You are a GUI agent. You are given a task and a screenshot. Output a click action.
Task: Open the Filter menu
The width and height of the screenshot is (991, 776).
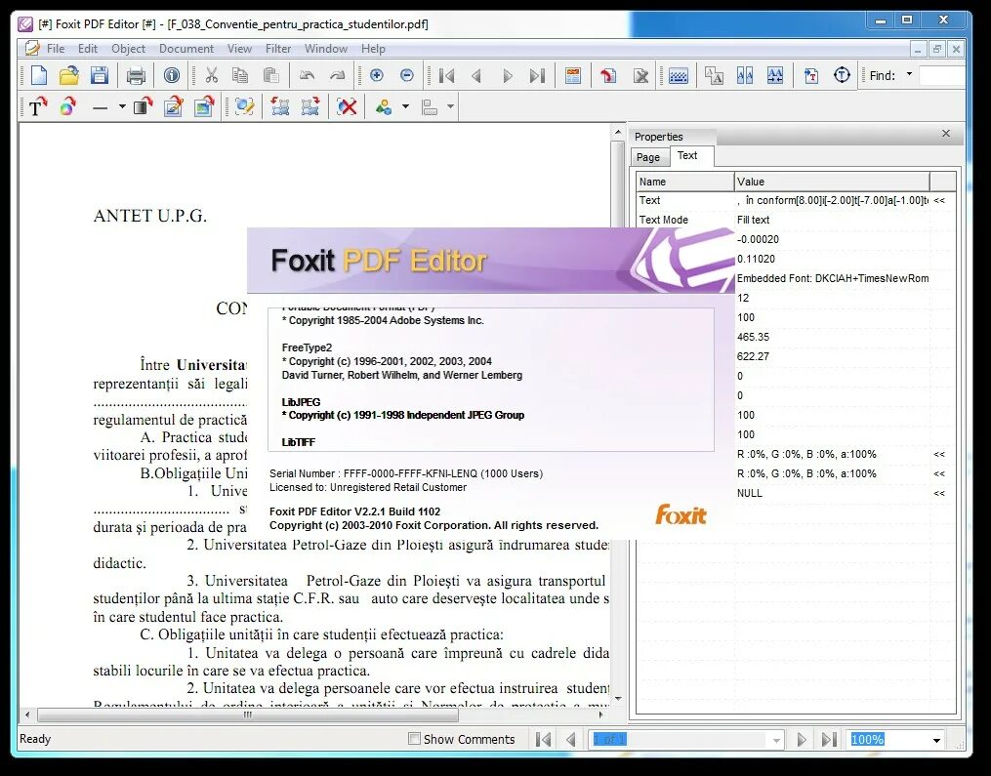[x=278, y=49]
